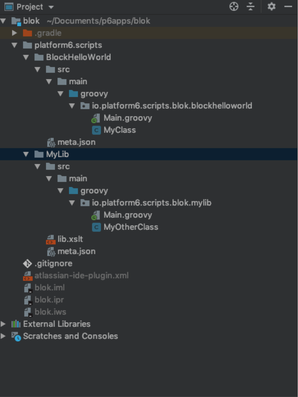This screenshot has width=298, height=397.
Task: Click the class icon next to MyOtherClass
Action: point(96,227)
